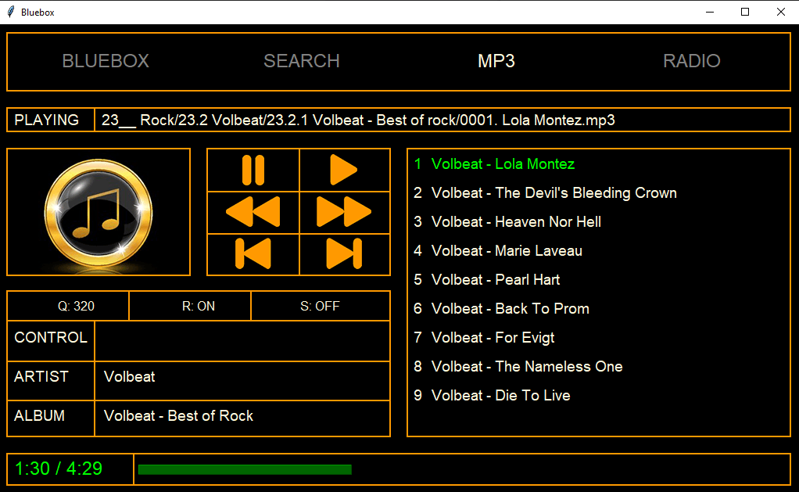Click the 1:30 / 4:29 time display

coord(59,469)
